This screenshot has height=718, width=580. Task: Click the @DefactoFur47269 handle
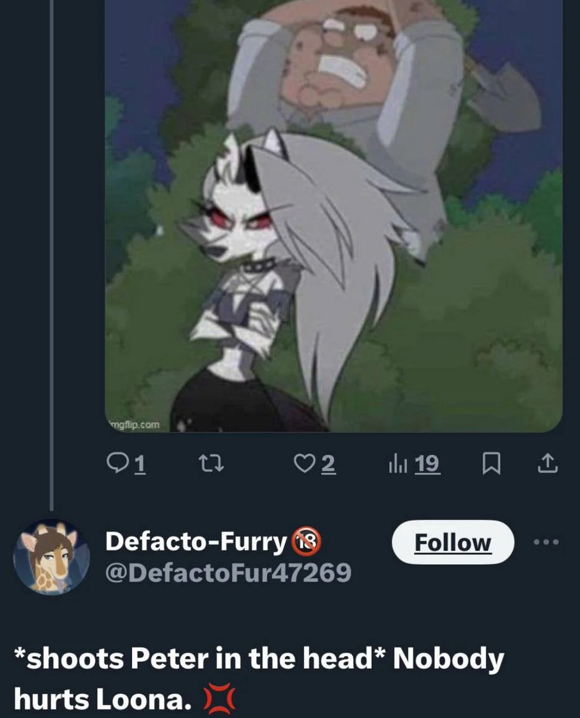pyautogui.click(x=228, y=571)
